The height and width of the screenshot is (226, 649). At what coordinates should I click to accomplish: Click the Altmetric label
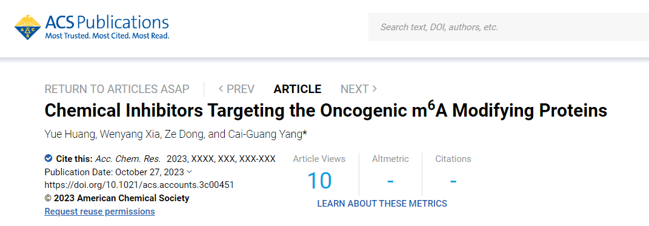tap(390, 159)
